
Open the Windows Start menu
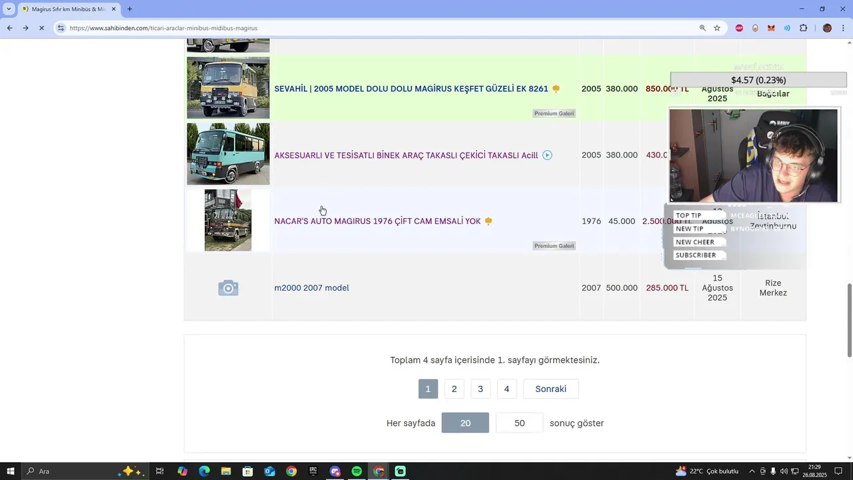(11, 471)
